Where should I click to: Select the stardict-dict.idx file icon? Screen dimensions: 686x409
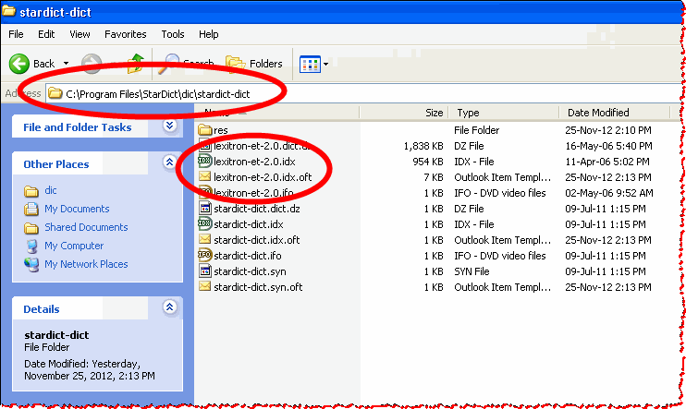204,223
